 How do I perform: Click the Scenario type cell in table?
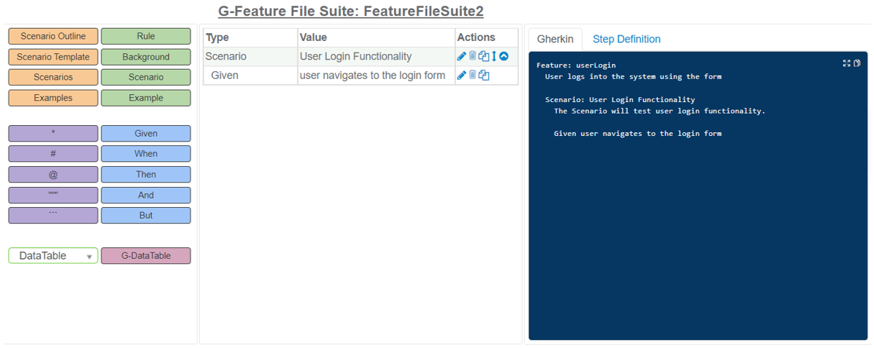(250, 56)
